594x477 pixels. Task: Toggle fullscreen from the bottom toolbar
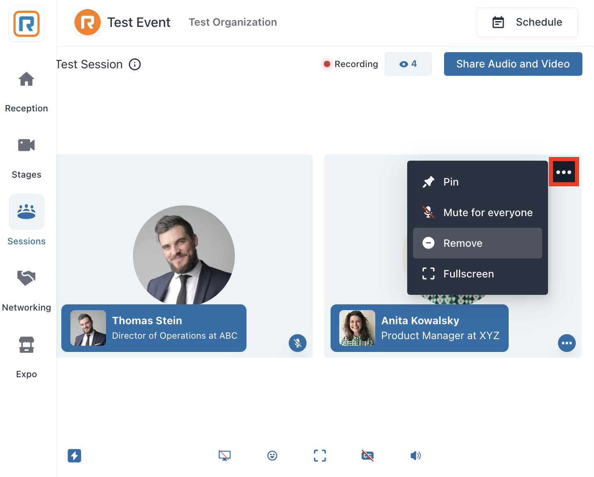point(320,456)
